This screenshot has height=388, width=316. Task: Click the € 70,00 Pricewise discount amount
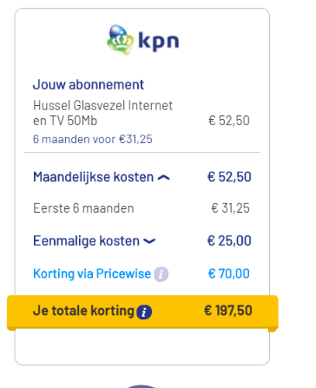pyautogui.click(x=229, y=273)
